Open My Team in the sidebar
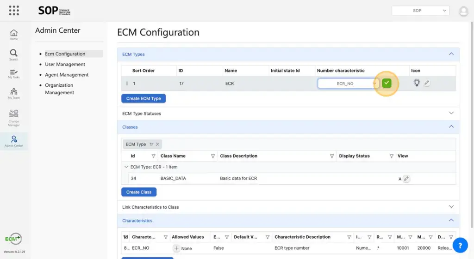 (14, 94)
